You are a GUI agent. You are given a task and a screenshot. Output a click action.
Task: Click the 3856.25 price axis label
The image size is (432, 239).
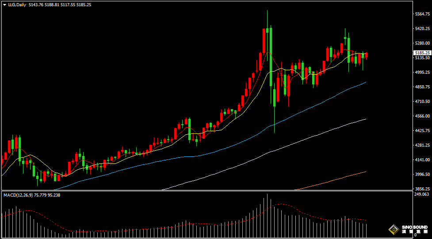point(422,189)
